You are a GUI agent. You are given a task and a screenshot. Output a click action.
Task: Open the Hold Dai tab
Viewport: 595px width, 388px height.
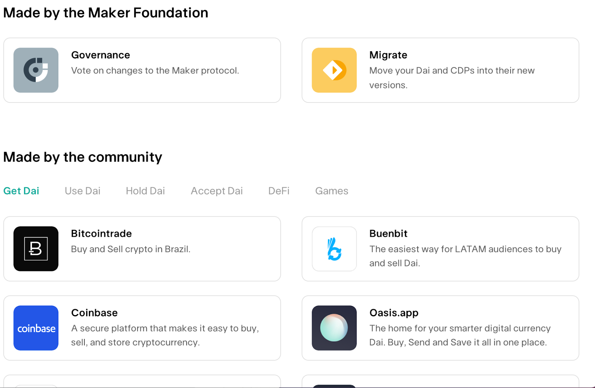pyautogui.click(x=145, y=191)
